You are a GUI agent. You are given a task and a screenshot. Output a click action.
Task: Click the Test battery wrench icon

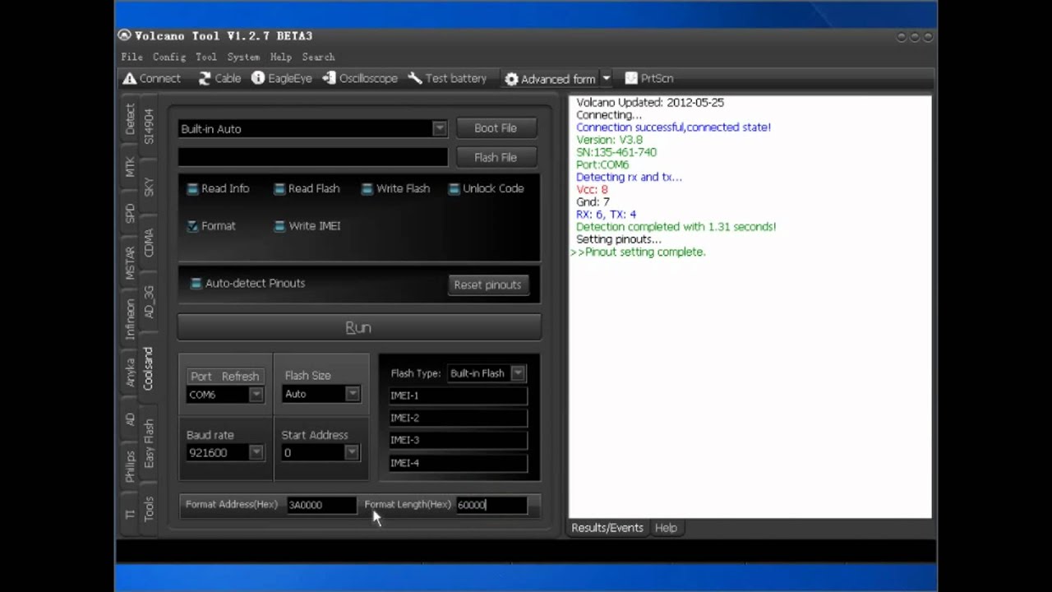(415, 78)
